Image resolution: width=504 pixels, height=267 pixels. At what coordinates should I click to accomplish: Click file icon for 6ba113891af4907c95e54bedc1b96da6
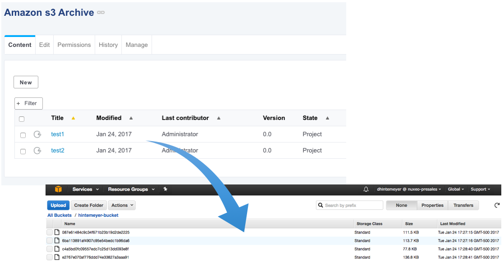tap(57, 241)
